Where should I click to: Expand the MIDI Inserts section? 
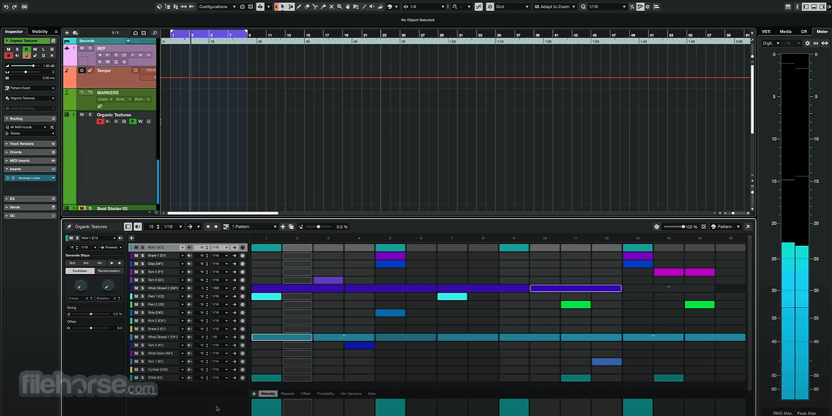[30, 161]
